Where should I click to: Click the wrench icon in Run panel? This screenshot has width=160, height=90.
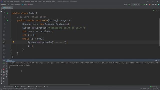click(4, 66)
